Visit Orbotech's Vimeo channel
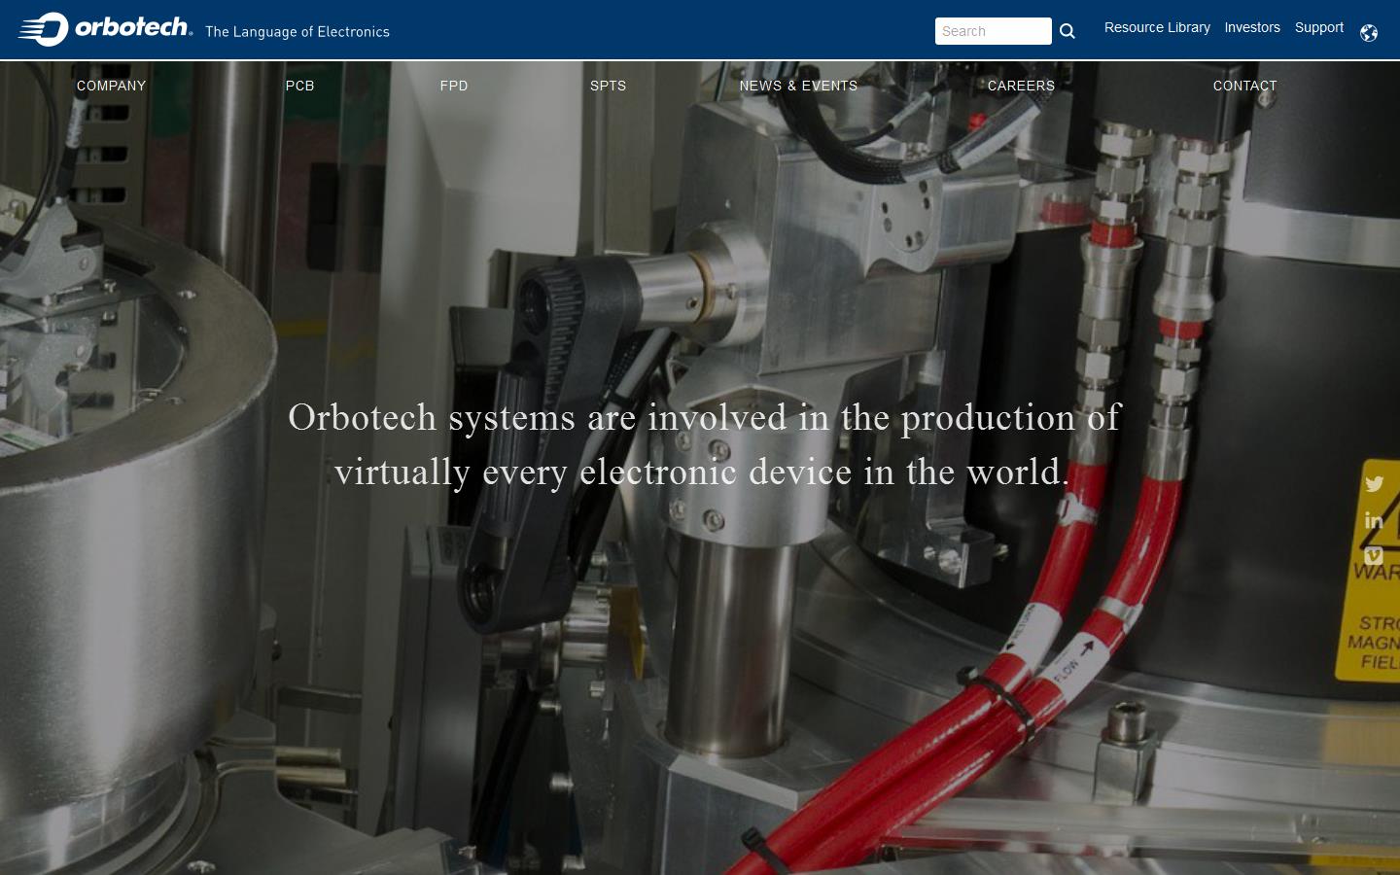The height and width of the screenshot is (875, 1400). [1374, 555]
